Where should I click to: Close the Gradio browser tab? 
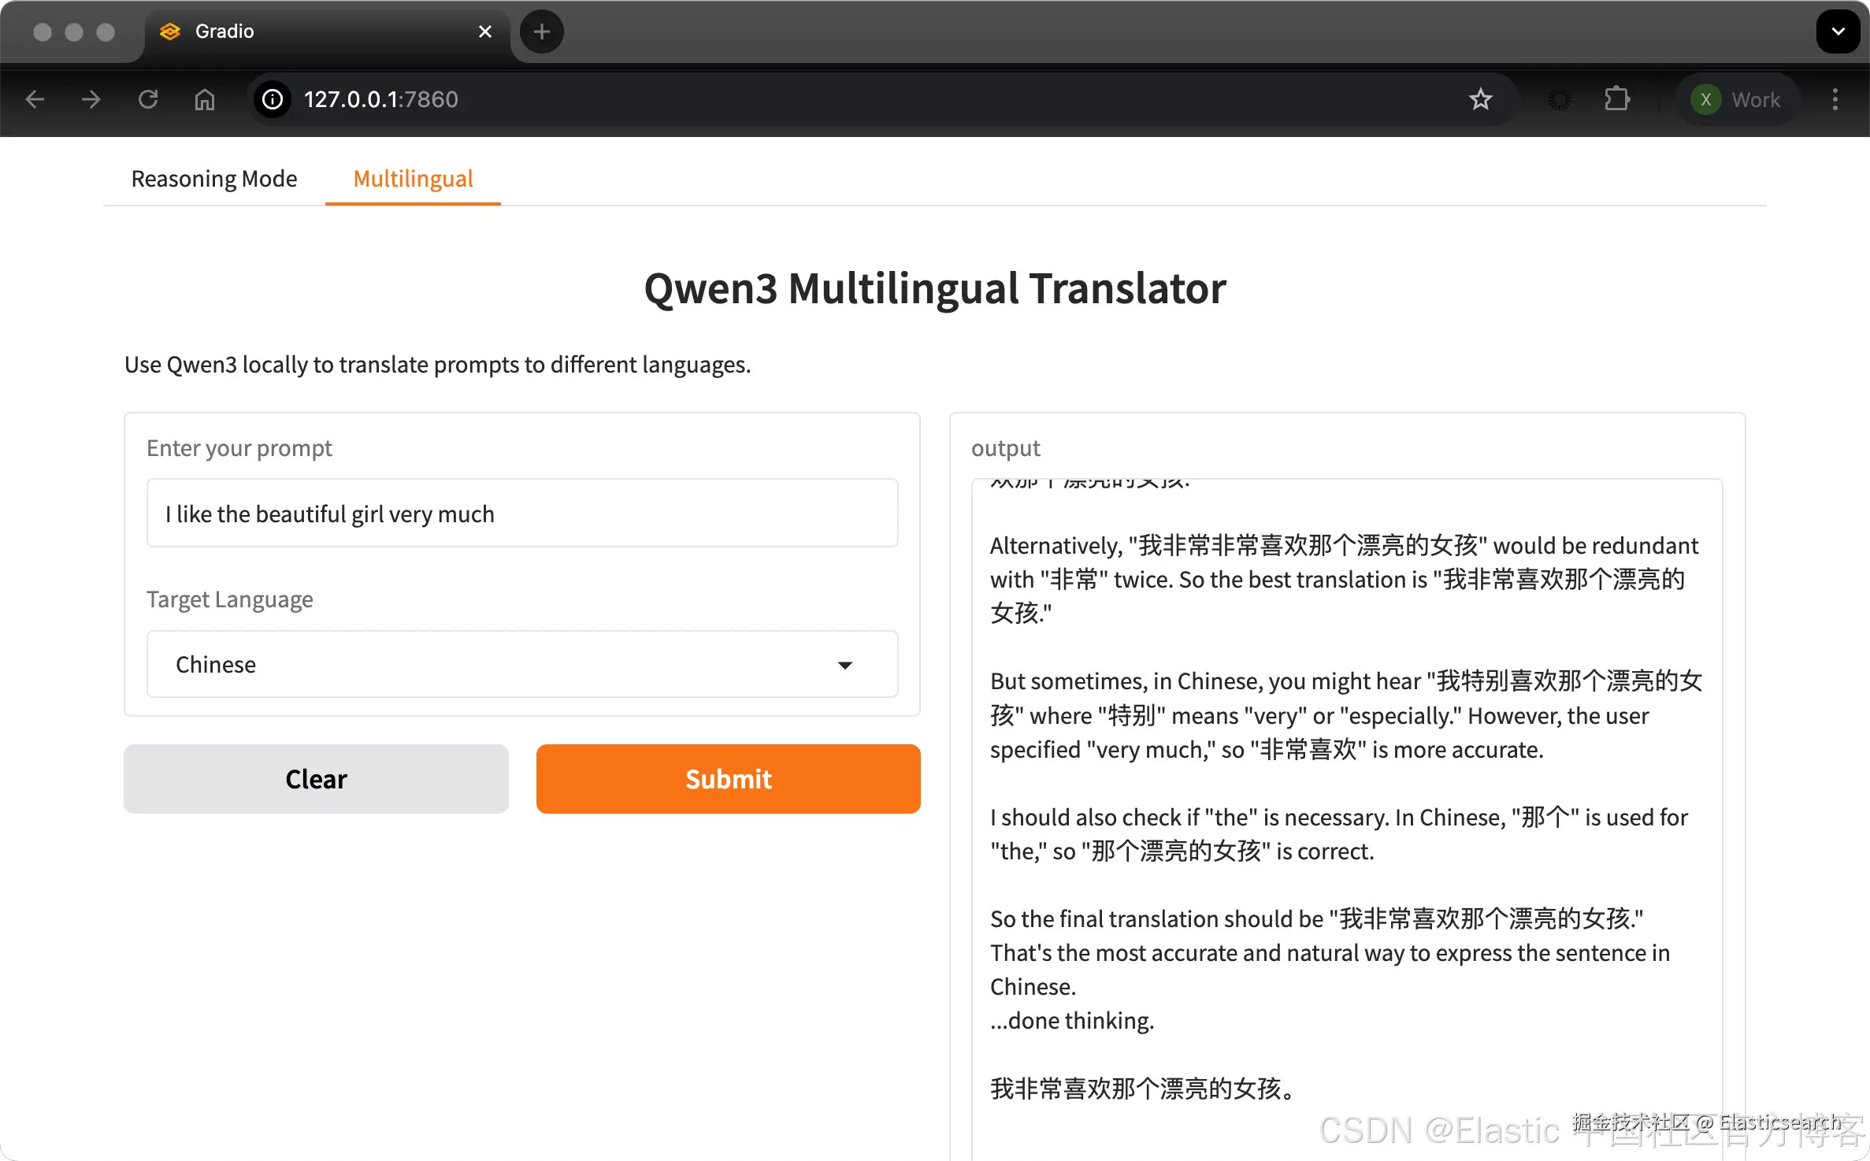click(485, 32)
